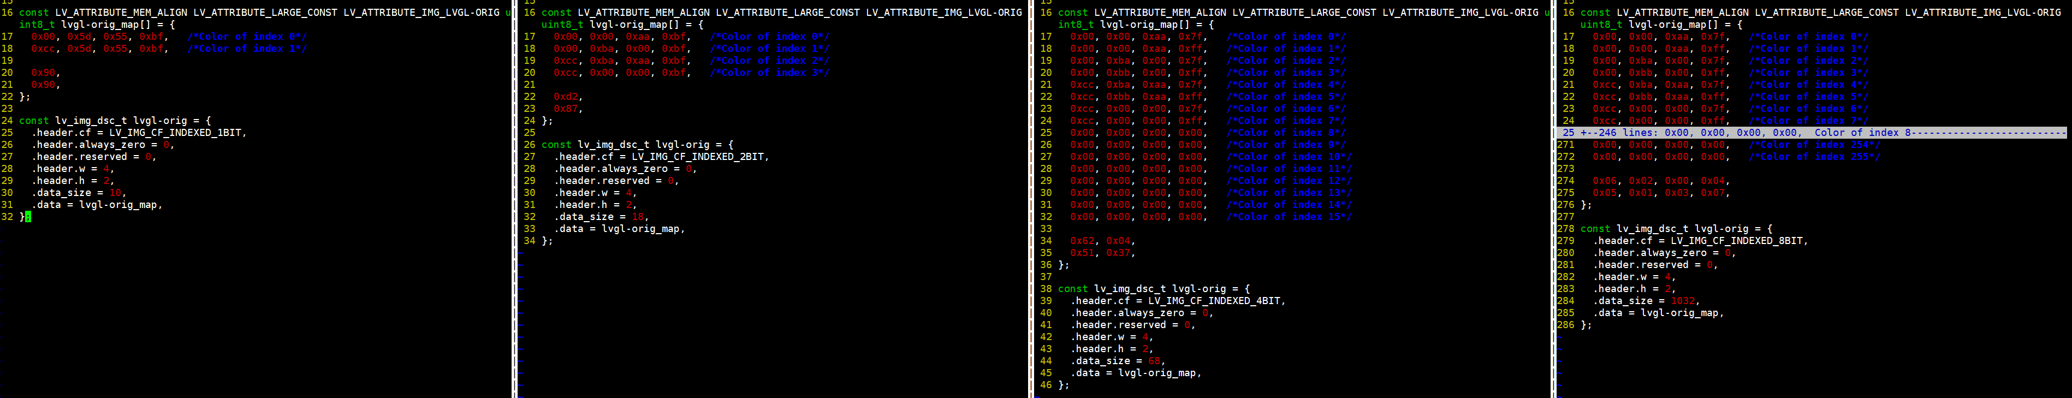Click 0x06 on line 274

1605,181
